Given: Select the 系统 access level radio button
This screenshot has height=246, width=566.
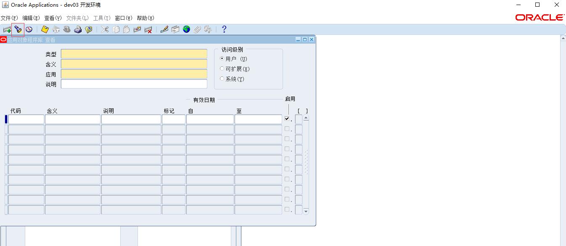Looking at the screenshot, I should [222, 79].
